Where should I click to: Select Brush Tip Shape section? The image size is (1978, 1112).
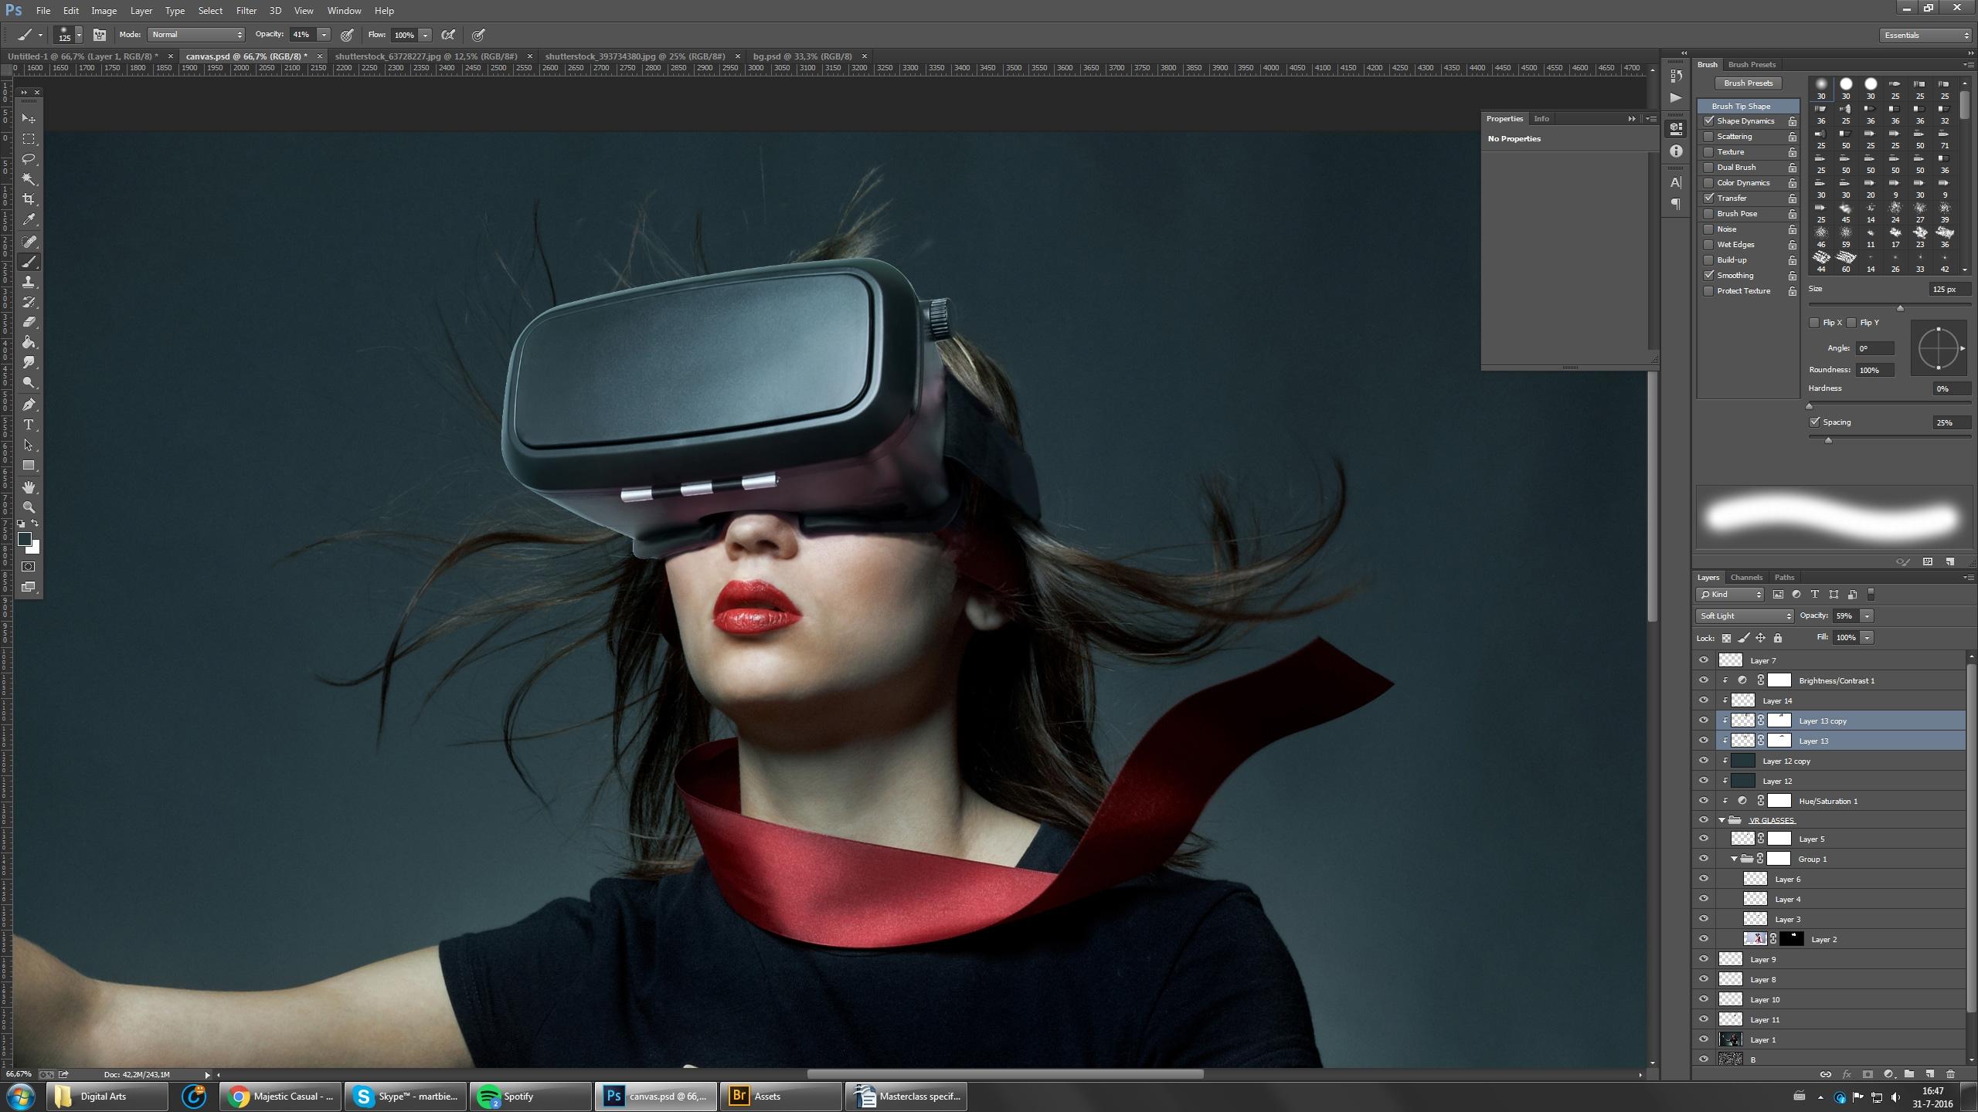coord(1749,107)
